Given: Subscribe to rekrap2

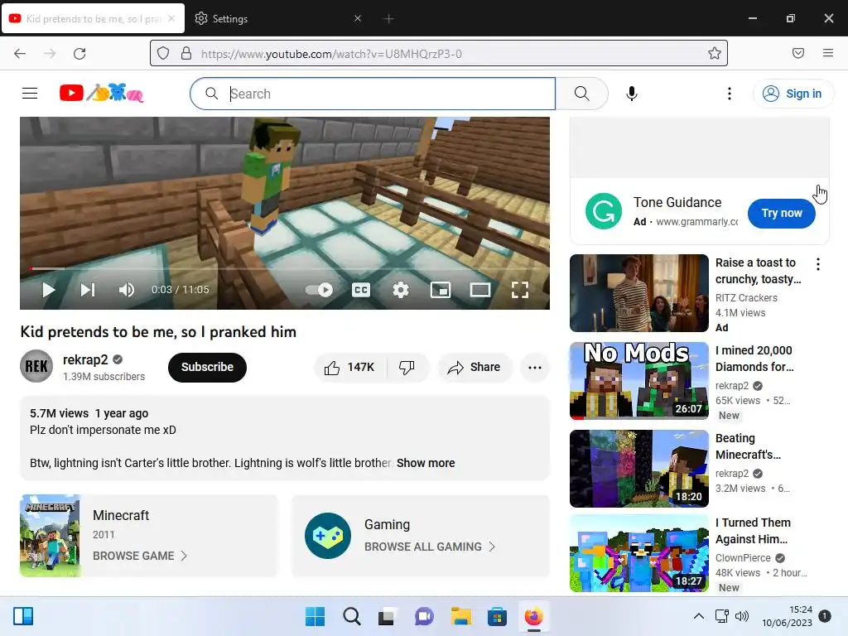Looking at the screenshot, I should point(207,367).
